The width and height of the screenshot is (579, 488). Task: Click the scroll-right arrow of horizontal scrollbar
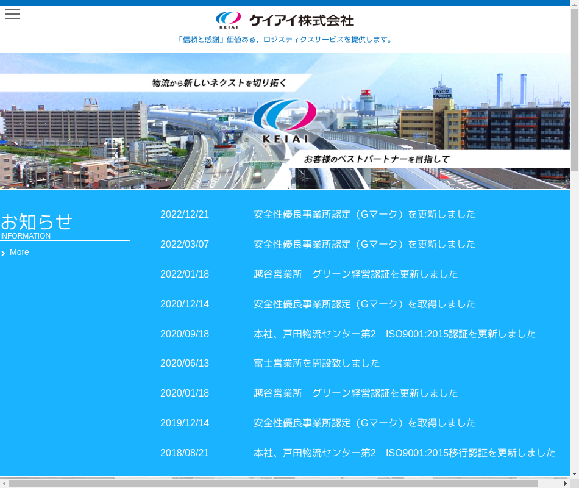coord(566,484)
